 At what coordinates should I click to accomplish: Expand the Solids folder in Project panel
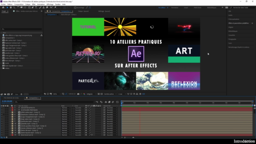[x=1, y=63]
